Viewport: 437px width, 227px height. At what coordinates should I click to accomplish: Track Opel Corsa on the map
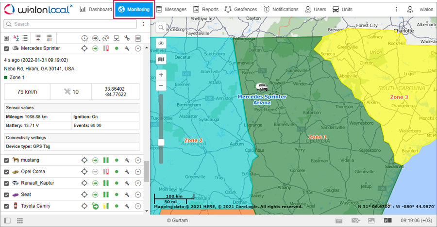click(x=84, y=172)
